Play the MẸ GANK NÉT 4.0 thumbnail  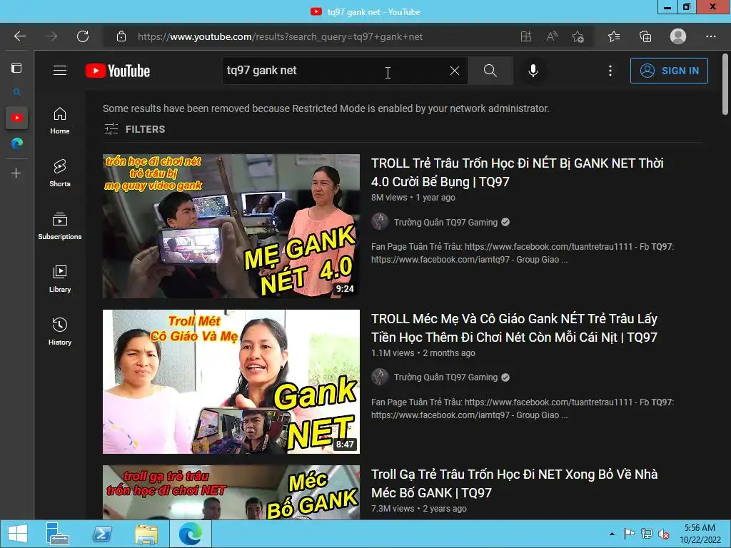tap(231, 226)
